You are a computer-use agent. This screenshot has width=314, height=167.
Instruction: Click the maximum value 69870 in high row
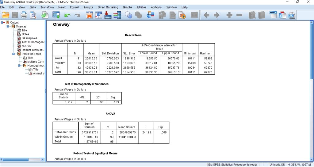(208, 68)
